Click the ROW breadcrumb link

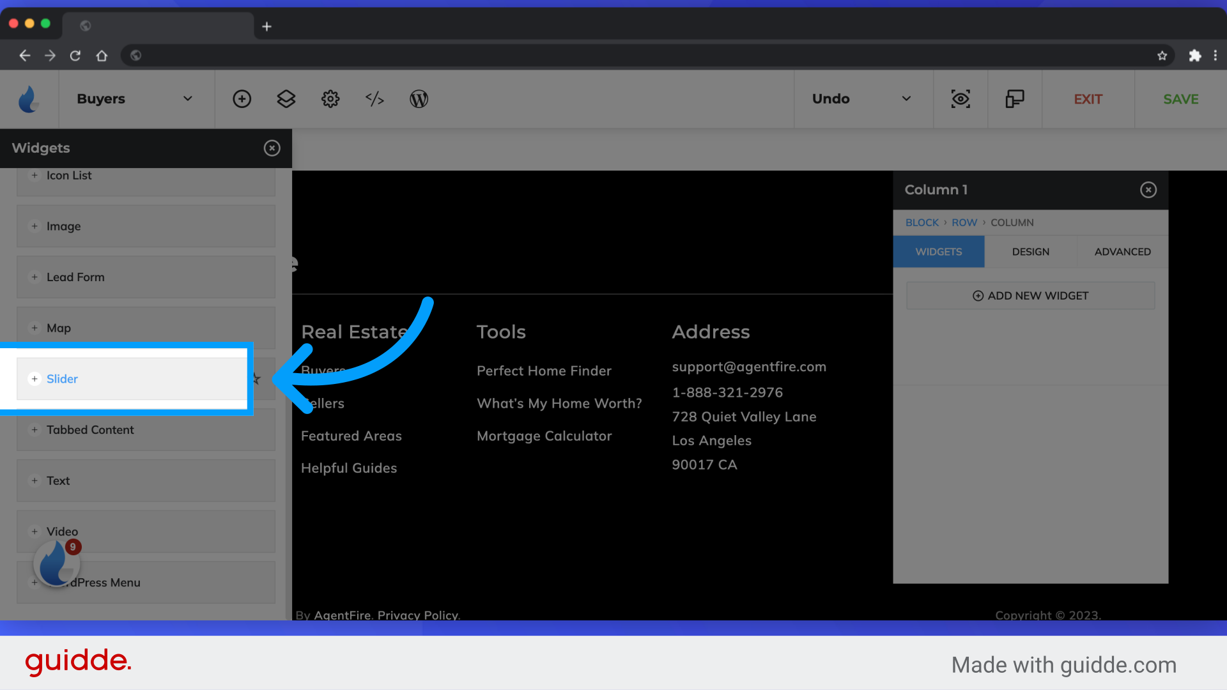point(964,222)
